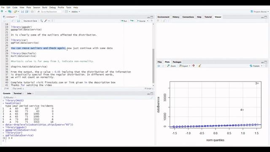
Task: Click the next plot arrow icon
Action: [x=163, y=66]
